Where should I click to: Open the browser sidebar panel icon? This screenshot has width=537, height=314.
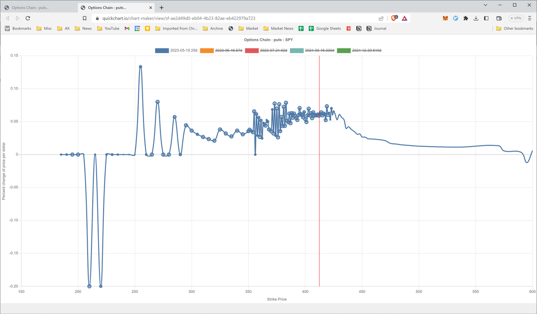[x=486, y=18]
